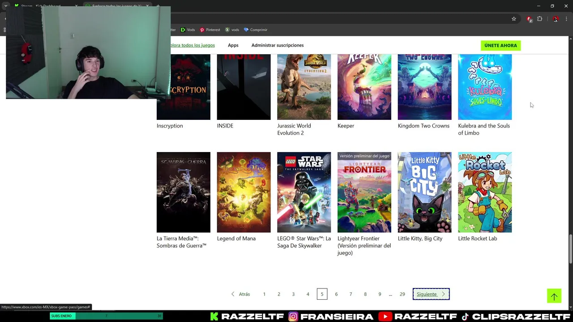Image resolution: width=573 pixels, height=322 pixels.
Task: Select current page 5
Action: 322,294
